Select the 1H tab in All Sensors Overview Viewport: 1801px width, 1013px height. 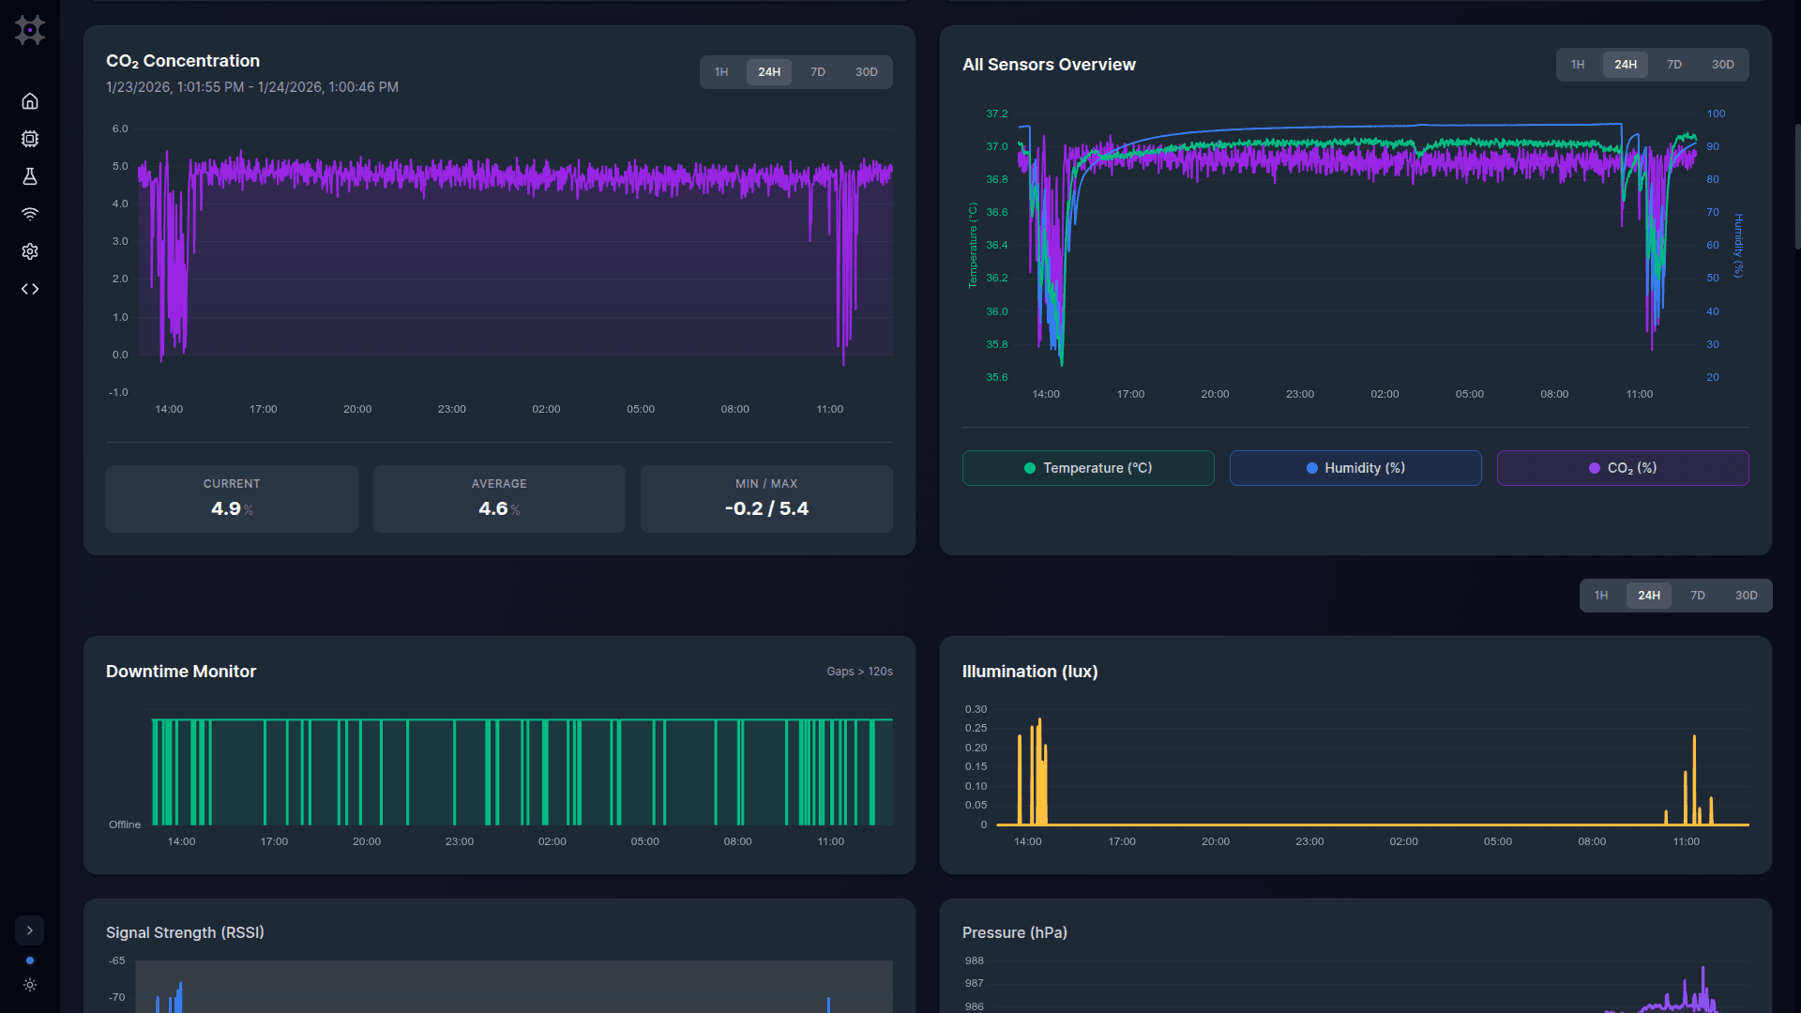pyautogui.click(x=1579, y=65)
